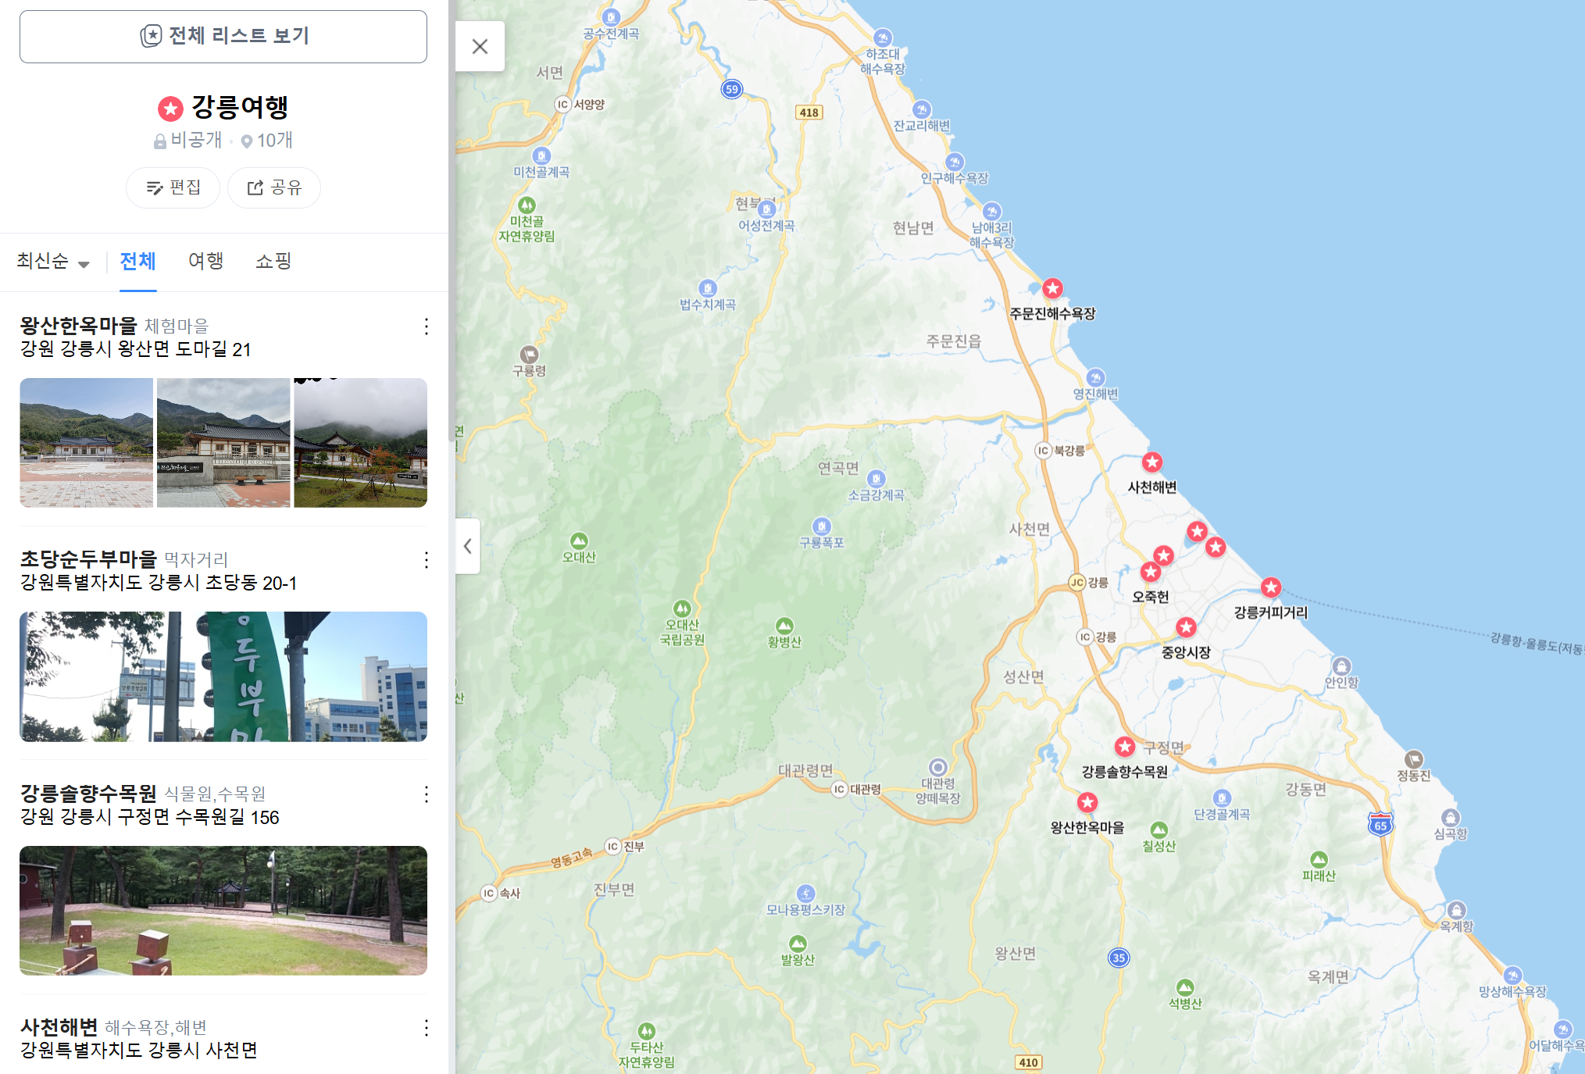The height and width of the screenshot is (1074, 1585).
Task: Click the 석병산 mountain icon
Action: (1185, 987)
